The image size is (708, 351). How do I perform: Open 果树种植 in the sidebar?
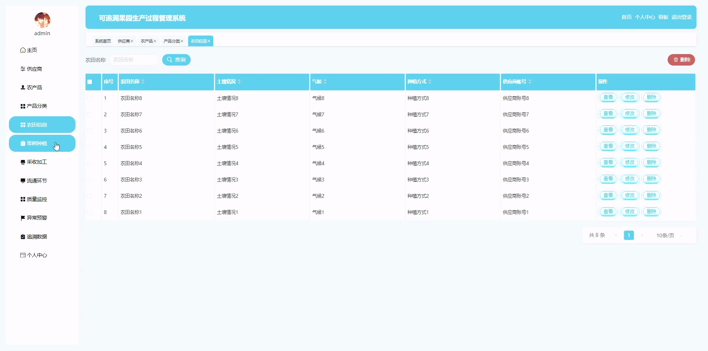pyautogui.click(x=42, y=143)
